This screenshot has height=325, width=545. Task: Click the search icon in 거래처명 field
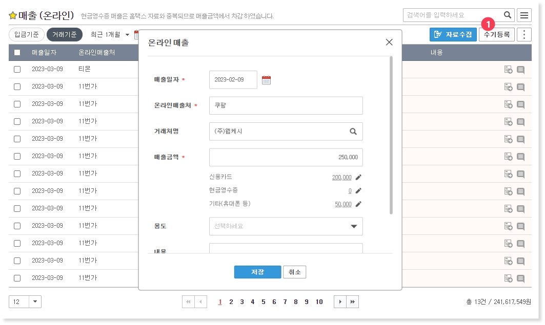coord(353,132)
